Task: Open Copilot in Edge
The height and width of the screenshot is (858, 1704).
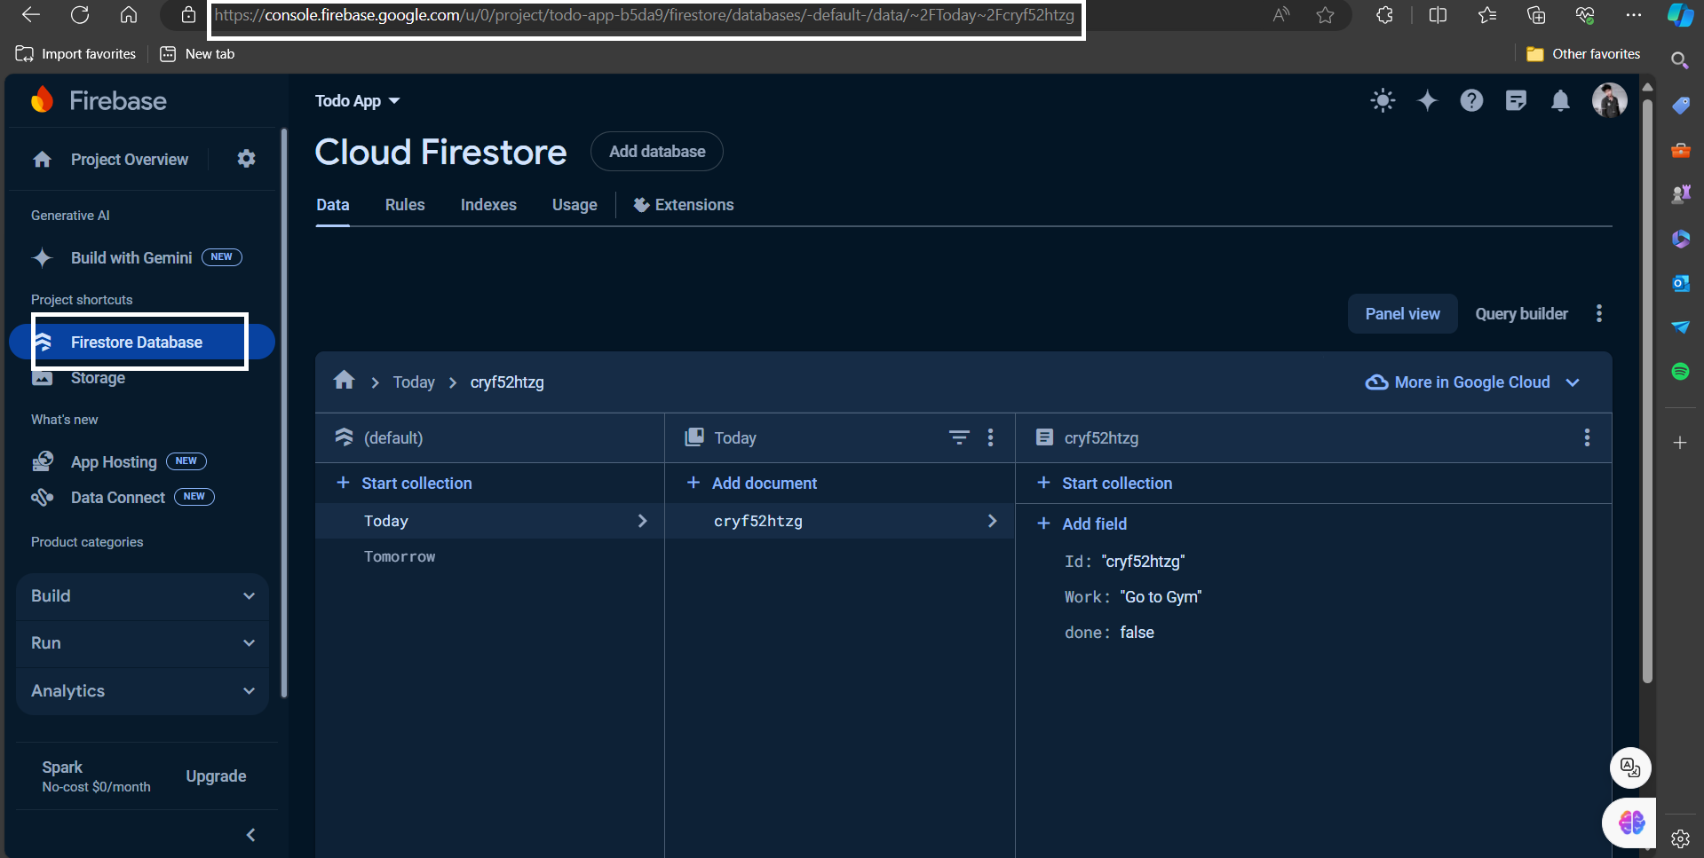Action: point(1680,15)
